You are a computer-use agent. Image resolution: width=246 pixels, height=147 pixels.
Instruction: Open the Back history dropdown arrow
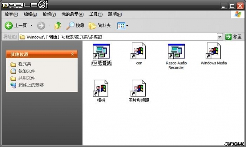pos(32,25)
